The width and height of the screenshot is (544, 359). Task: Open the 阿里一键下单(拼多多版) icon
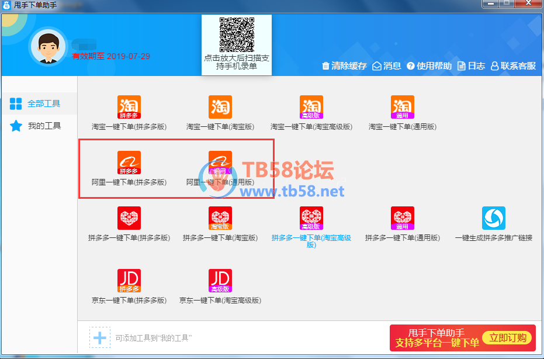click(129, 163)
